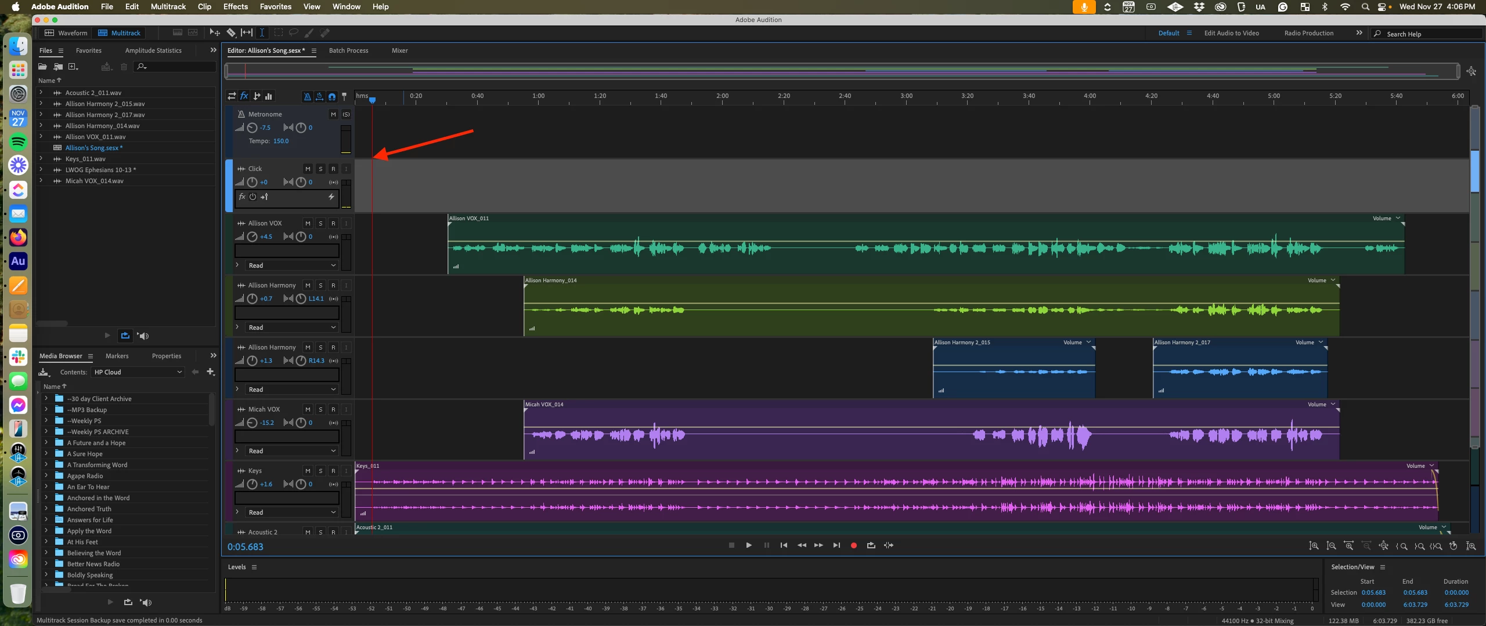
Task: Toggle the metronome button above tracks
Action: coord(307,96)
